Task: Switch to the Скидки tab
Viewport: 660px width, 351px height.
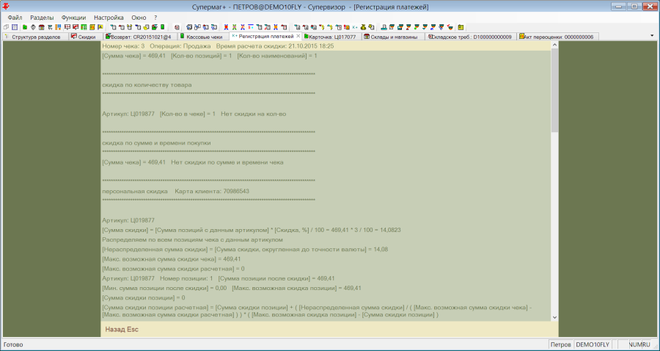Action: click(x=84, y=37)
